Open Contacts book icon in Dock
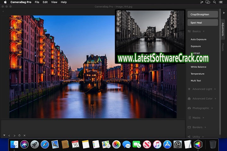 click(x=65, y=144)
